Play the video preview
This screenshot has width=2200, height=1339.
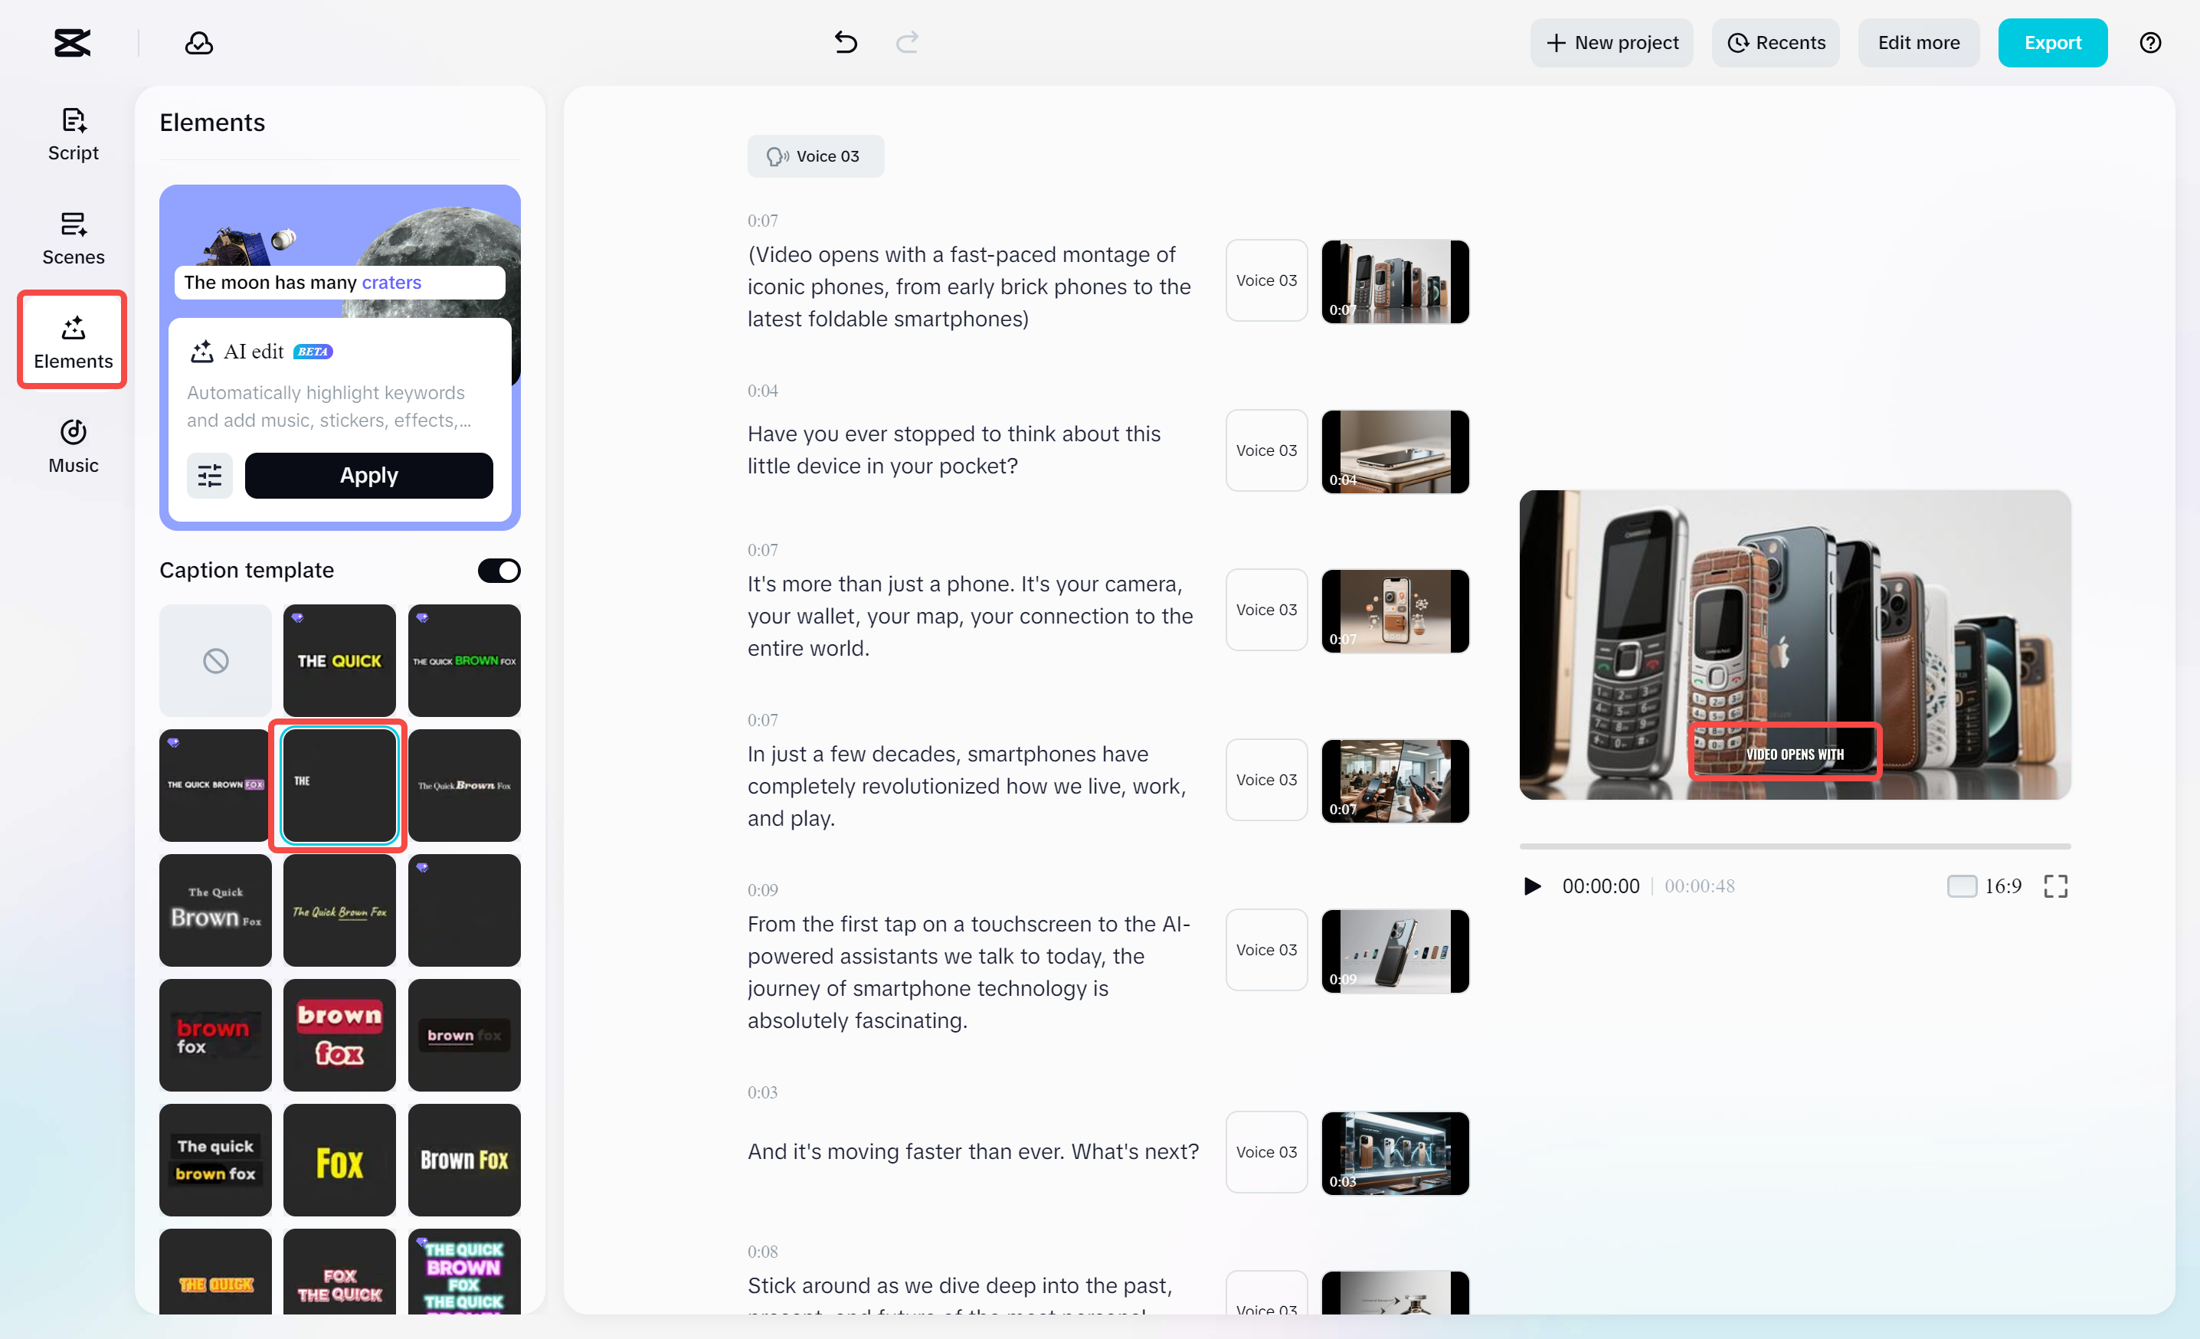(x=1532, y=886)
